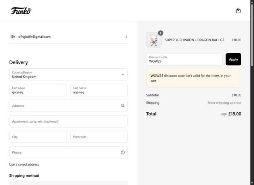This screenshot has width=254, height=185.
Task: Apply the discount code
Action: [x=233, y=59]
